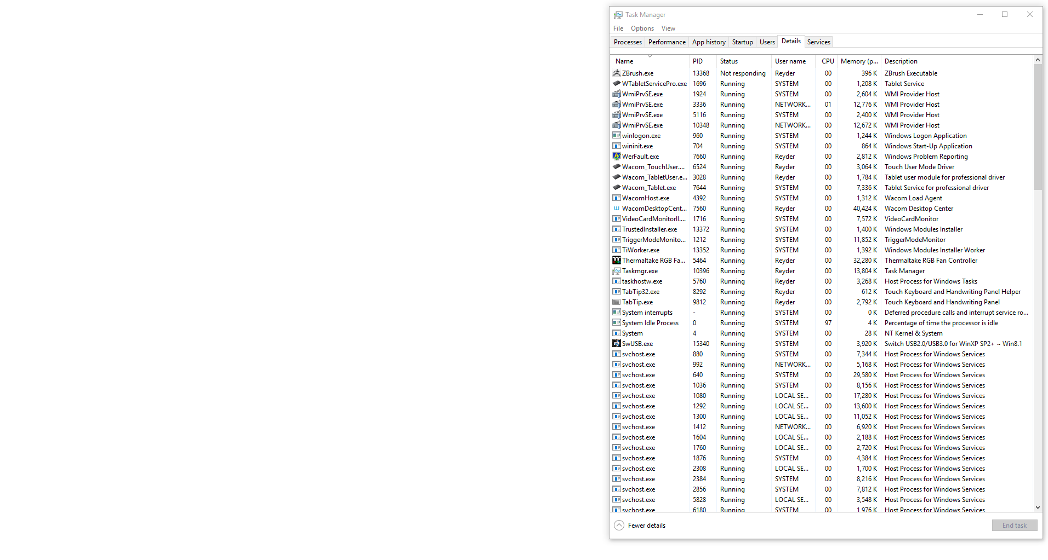Viewport: 1048px width, 560px height.
Task: Open the File menu
Action: pyautogui.click(x=618, y=28)
